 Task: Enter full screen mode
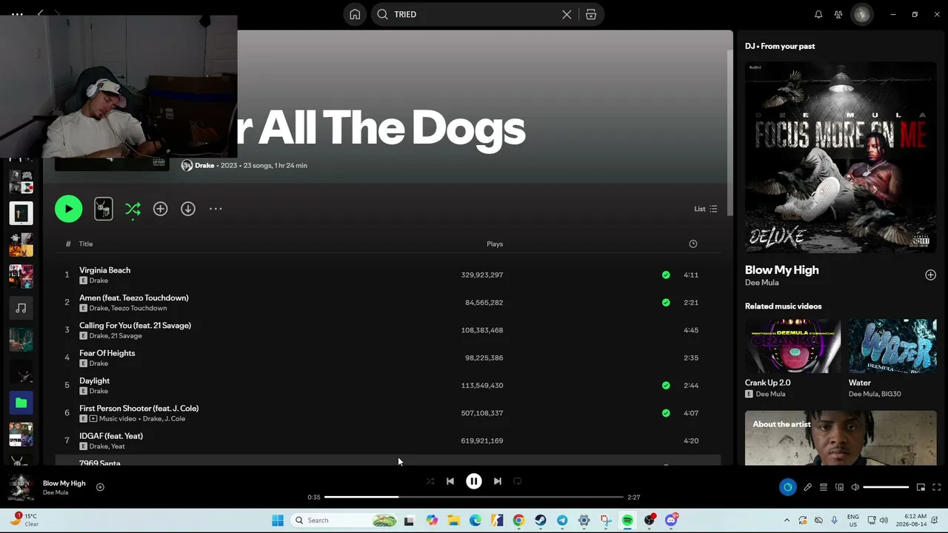(x=937, y=487)
